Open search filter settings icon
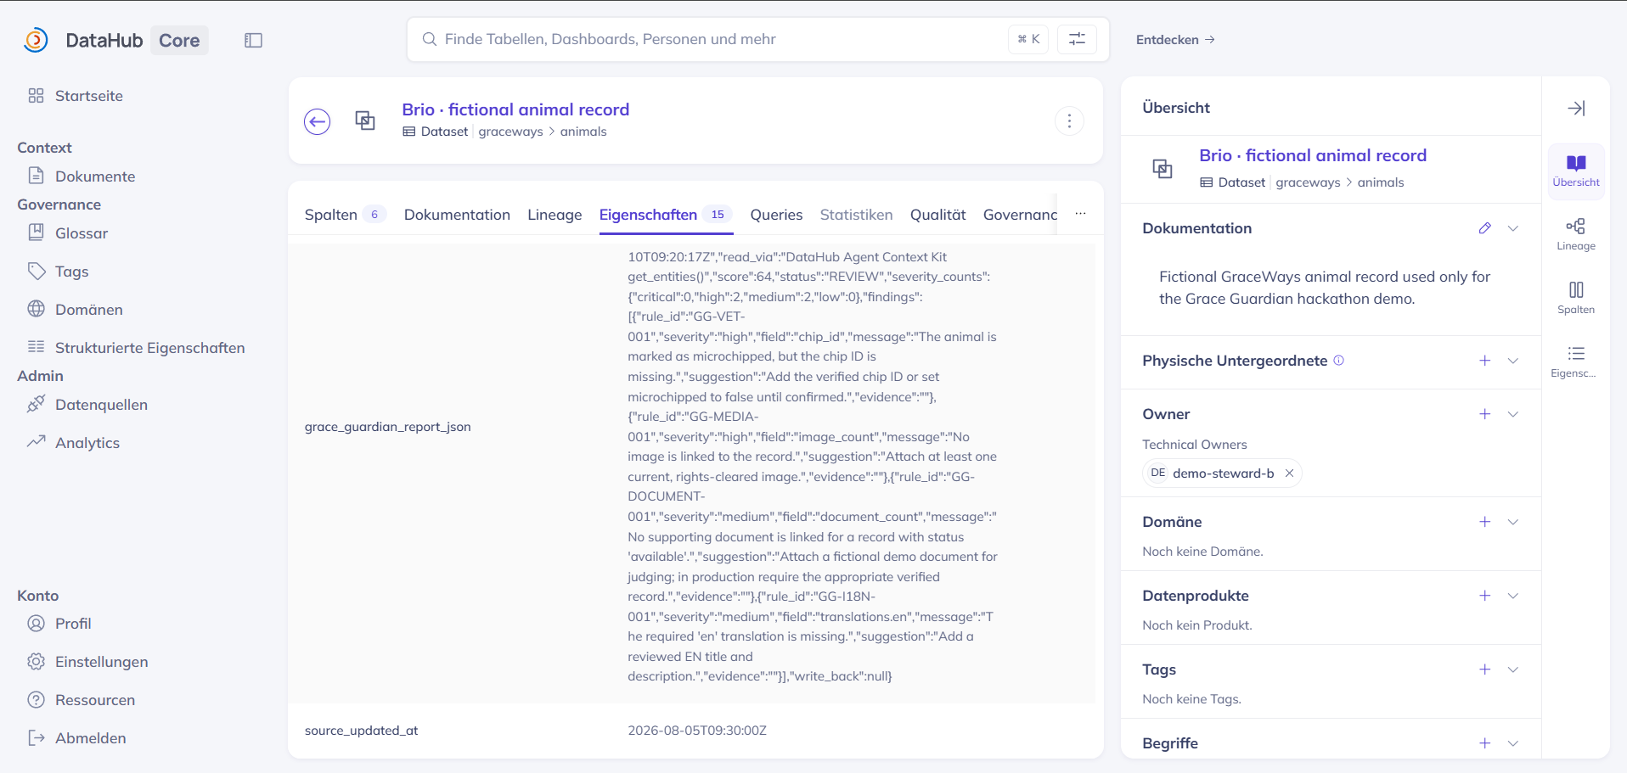The height and width of the screenshot is (773, 1627). [x=1077, y=39]
